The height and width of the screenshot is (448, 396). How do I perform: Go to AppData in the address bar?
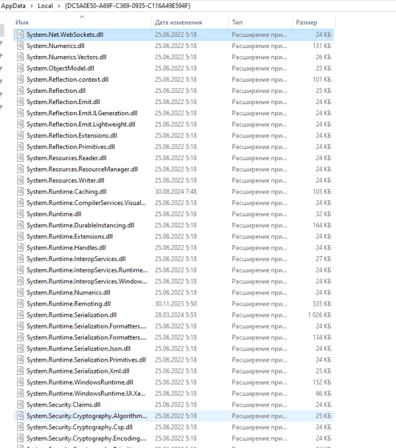pyautogui.click(x=13, y=6)
